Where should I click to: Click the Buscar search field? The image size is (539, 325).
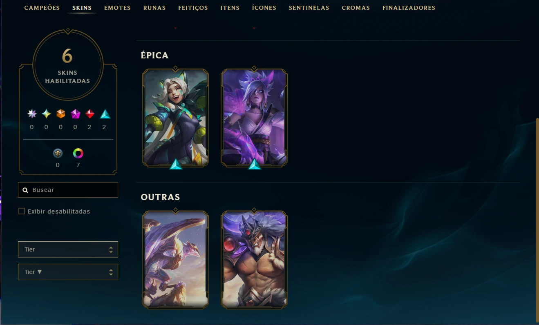click(68, 190)
